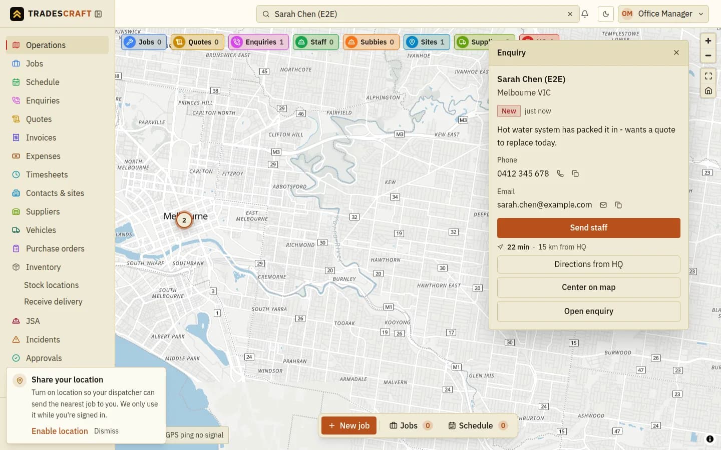Screen dimensions: 721x450
Task: Copy the phone number
Action: tap(575, 173)
